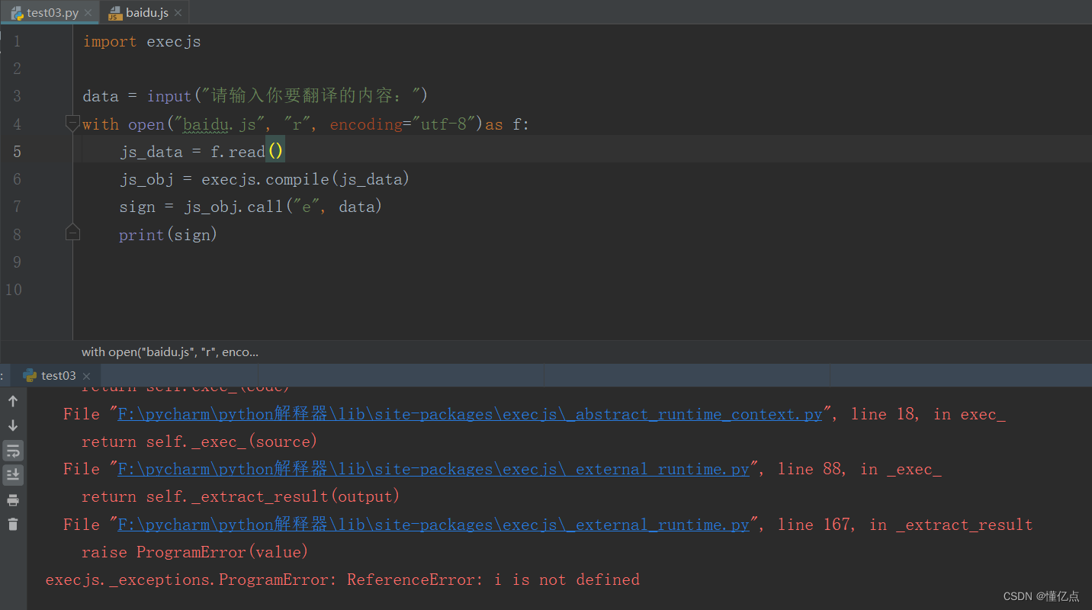Click the "baidu.js" string in open call
Image resolution: width=1092 pixels, height=610 pixels.
point(218,124)
